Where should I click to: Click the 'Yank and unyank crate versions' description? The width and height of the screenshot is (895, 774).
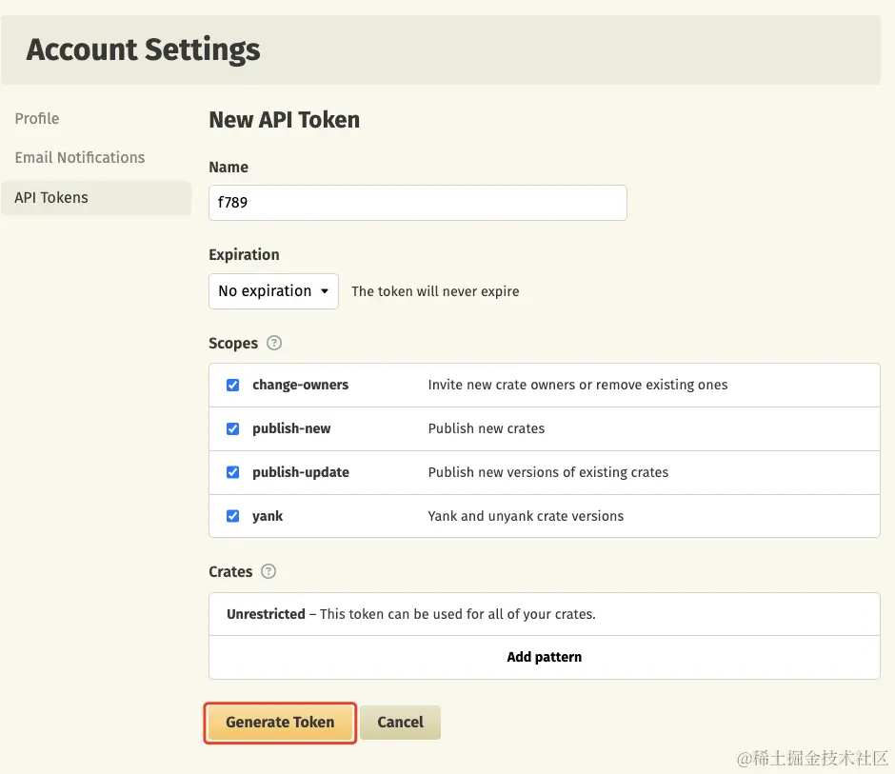click(x=526, y=516)
